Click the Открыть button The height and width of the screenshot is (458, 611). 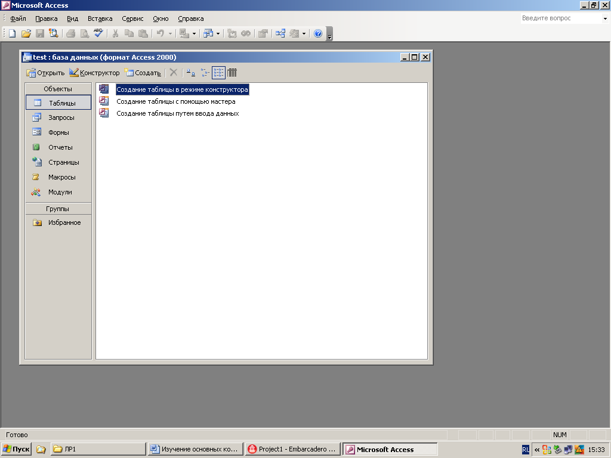coord(45,73)
